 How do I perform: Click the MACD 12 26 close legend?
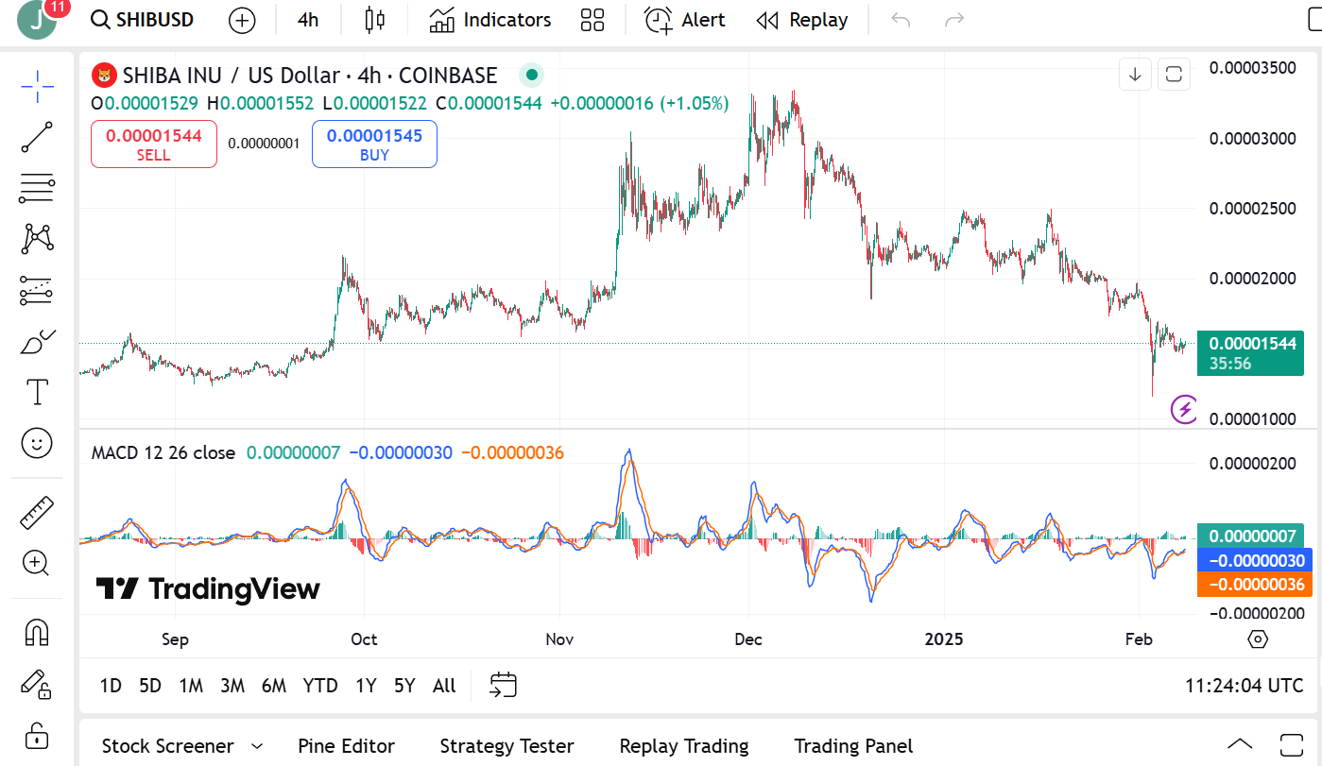point(163,453)
